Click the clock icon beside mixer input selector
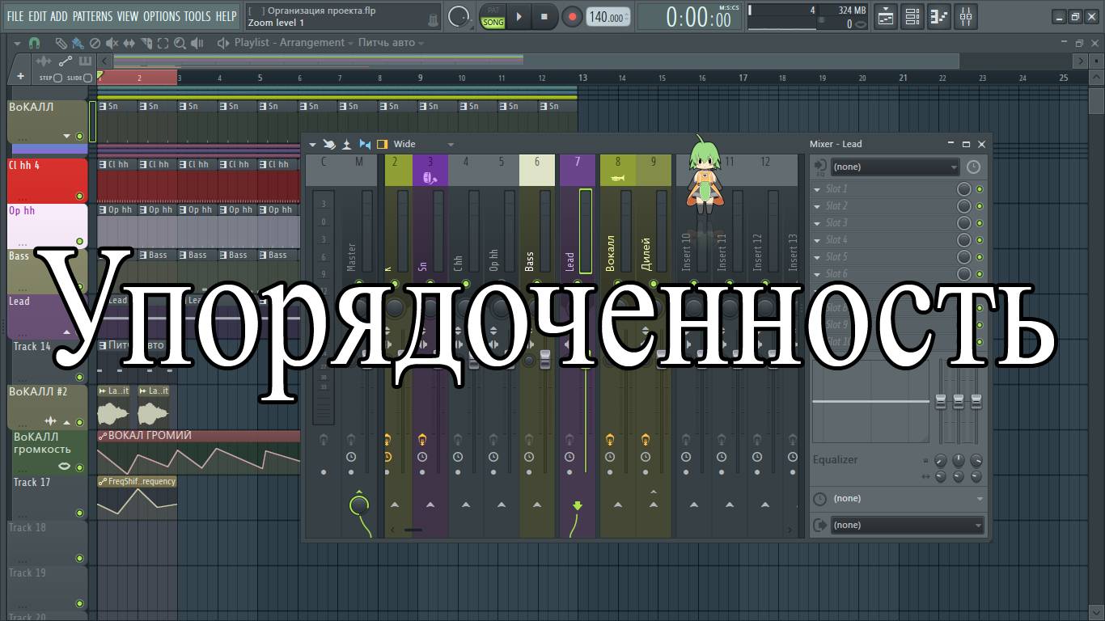Image resolution: width=1105 pixels, height=621 pixels. coord(973,167)
